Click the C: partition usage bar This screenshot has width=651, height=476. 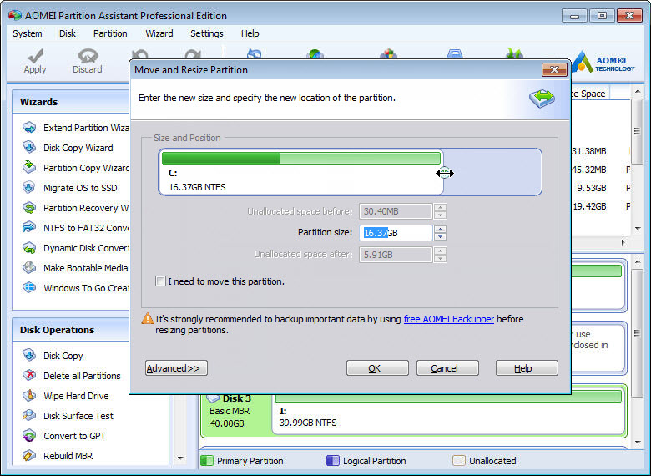click(x=301, y=158)
